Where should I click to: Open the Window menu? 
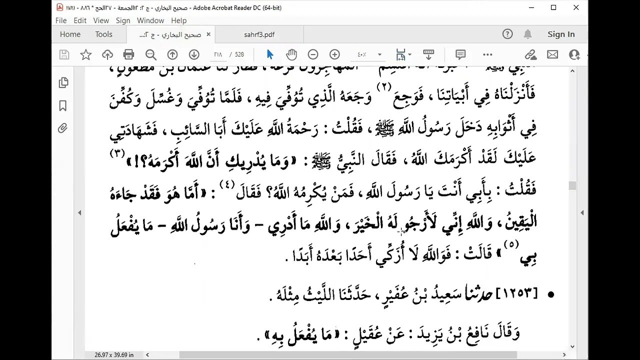click(150, 20)
